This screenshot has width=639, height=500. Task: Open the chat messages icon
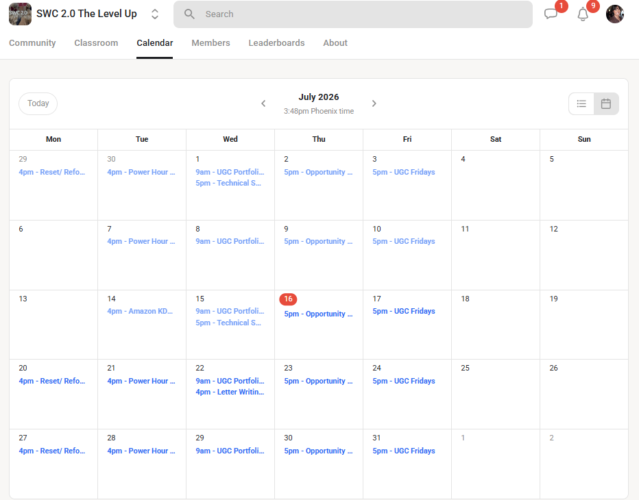551,14
